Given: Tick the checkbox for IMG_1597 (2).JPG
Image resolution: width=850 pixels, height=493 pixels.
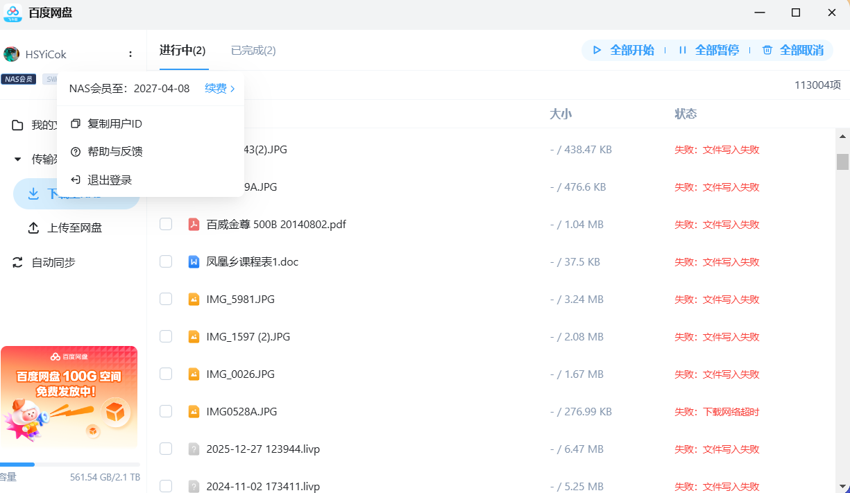Looking at the screenshot, I should point(166,336).
